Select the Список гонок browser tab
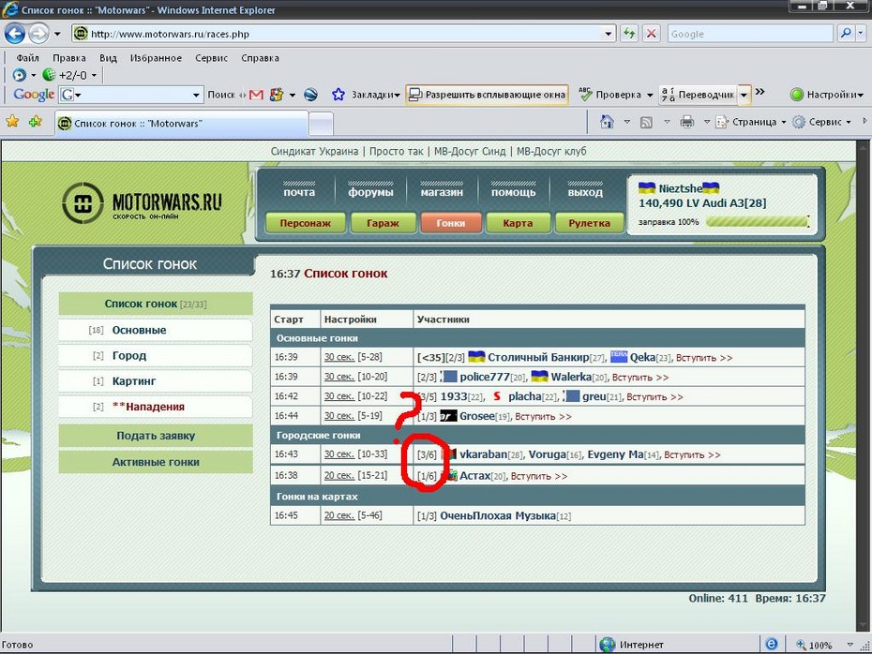872x654 pixels. (181, 124)
